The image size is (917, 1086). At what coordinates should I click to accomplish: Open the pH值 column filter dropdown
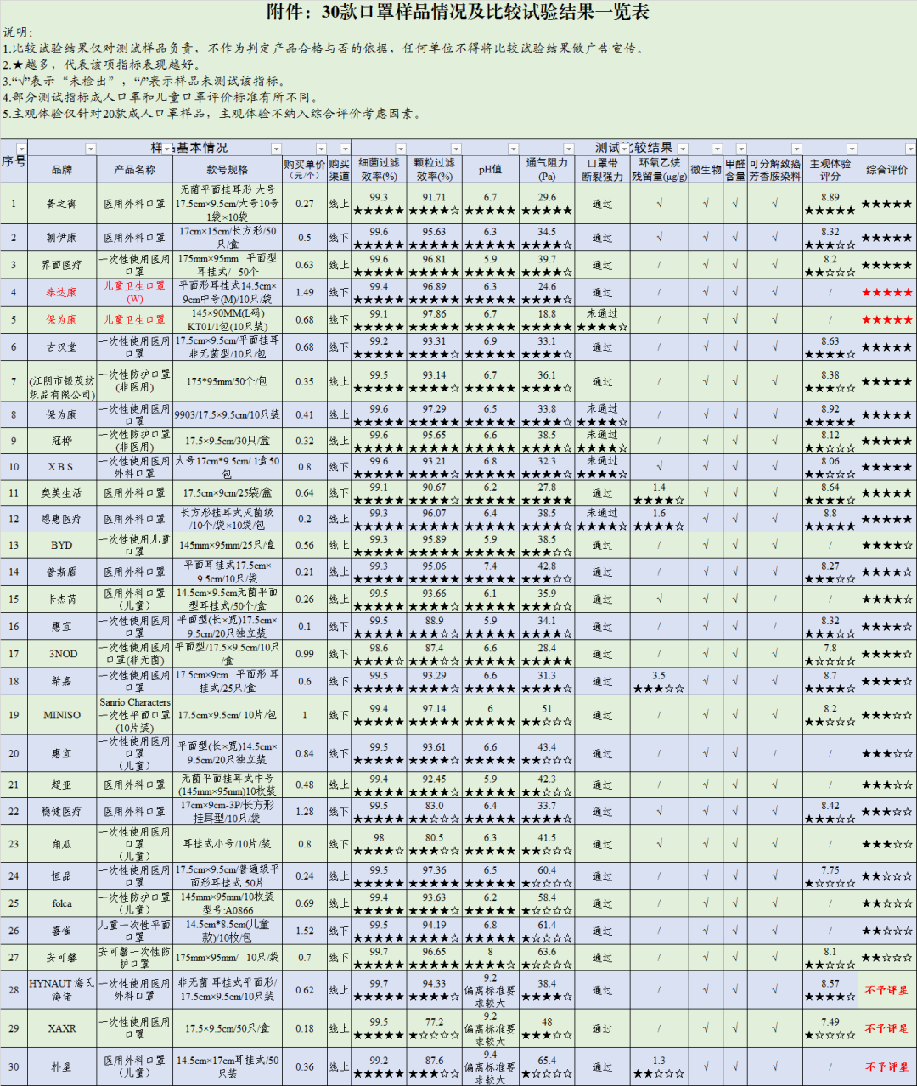pos(512,149)
